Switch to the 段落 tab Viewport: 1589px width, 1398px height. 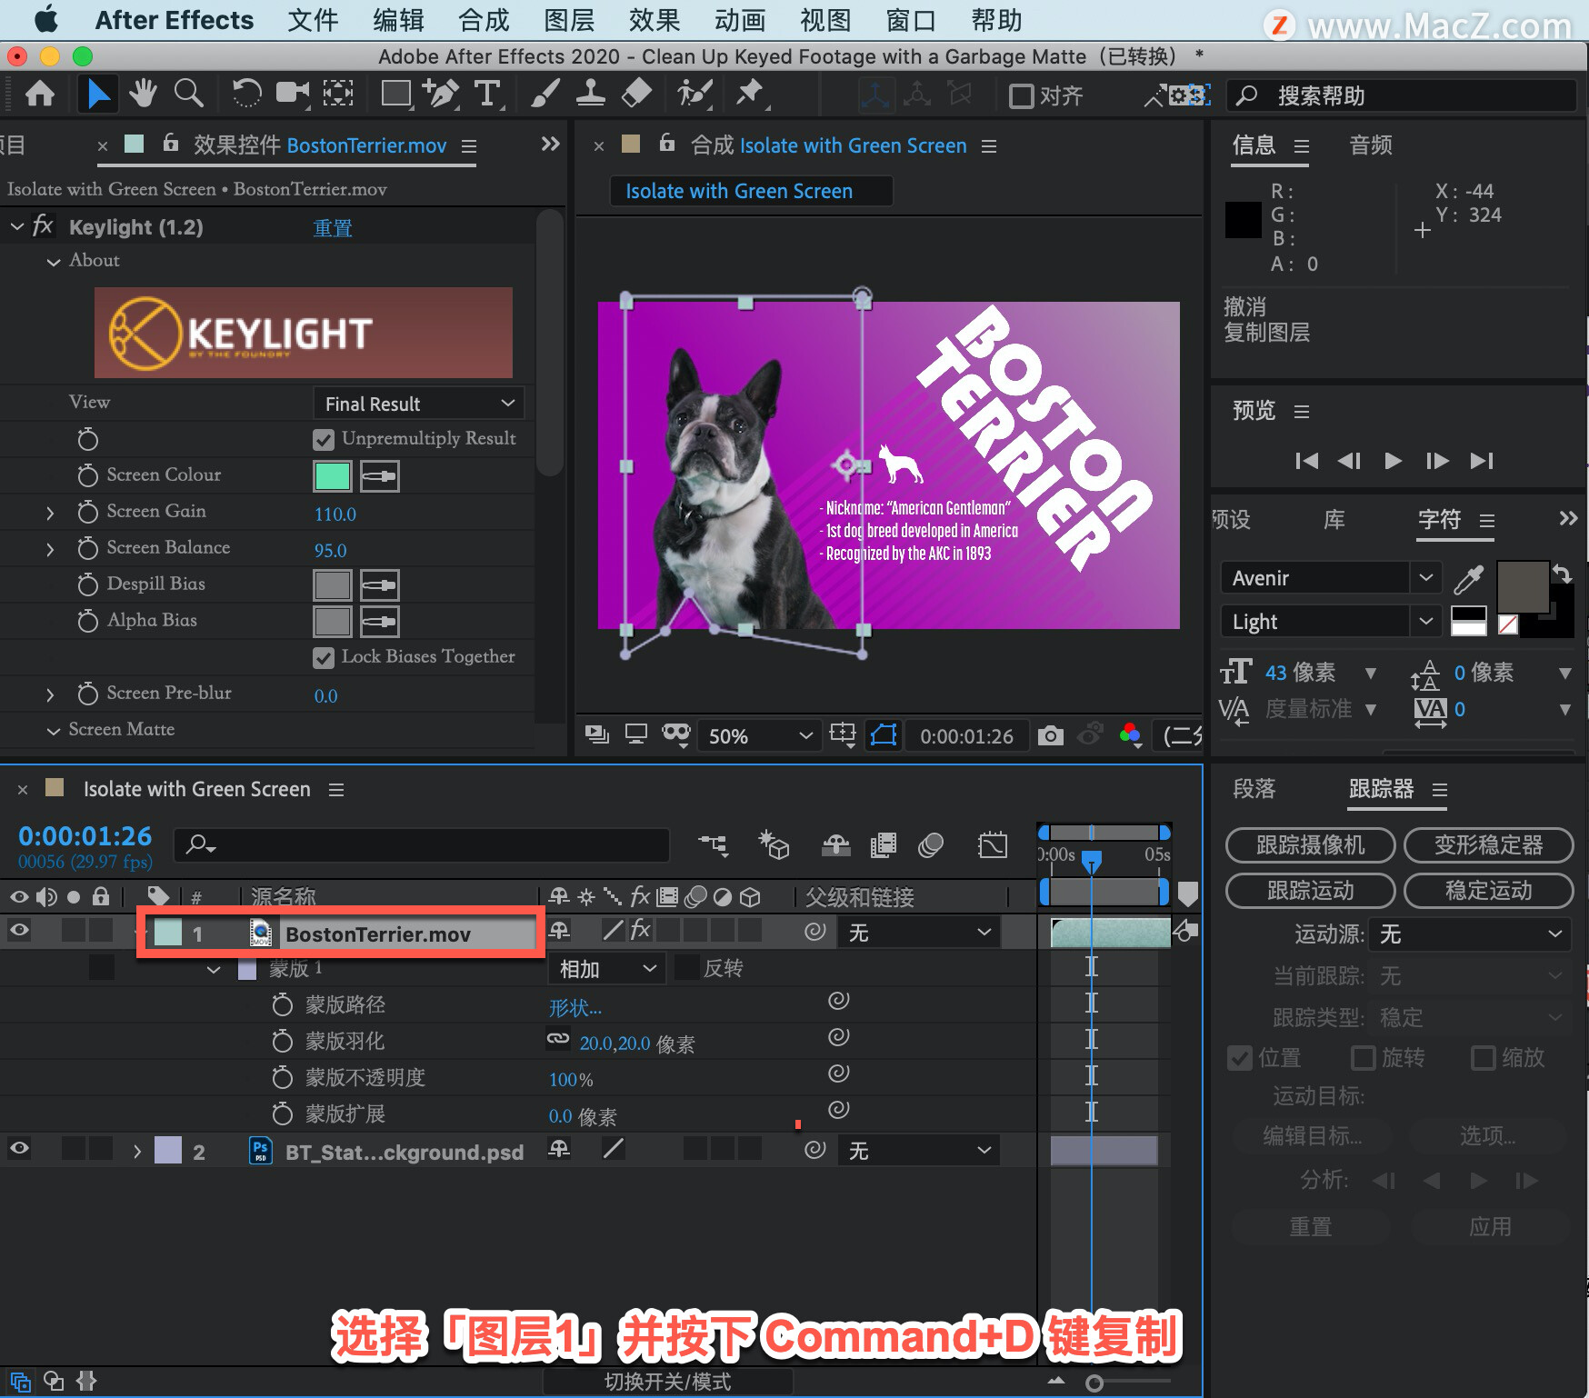click(x=1254, y=789)
